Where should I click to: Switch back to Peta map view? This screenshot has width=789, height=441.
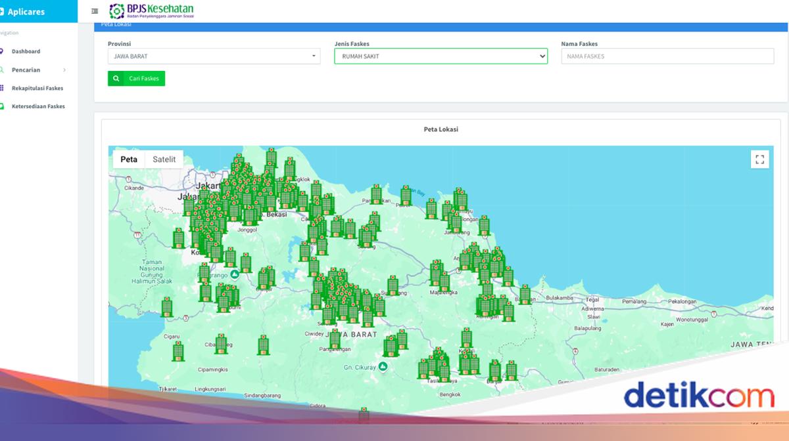point(129,159)
